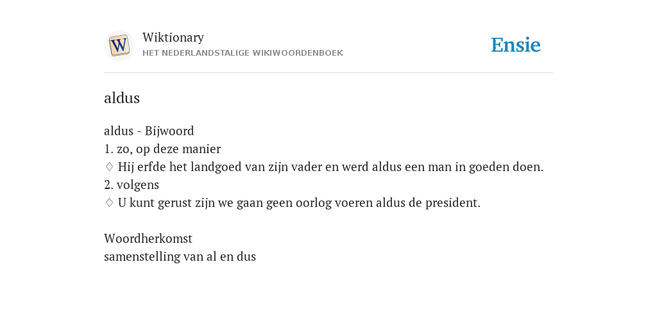
Task: Click the horizontal divider below the header
Action: coord(328,73)
